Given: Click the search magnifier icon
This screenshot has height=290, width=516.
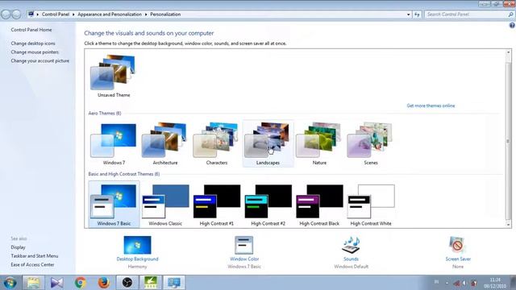Looking at the screenshot, I should (510, 14).
